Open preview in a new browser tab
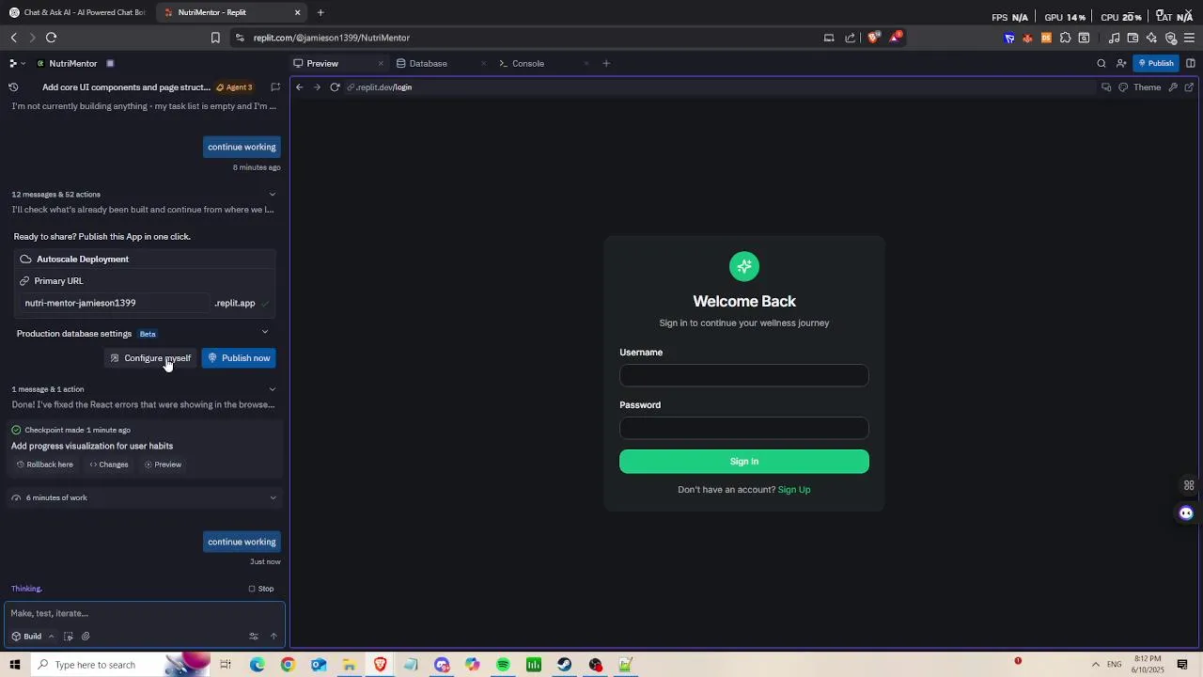Image resolution: width=1203 pixels, height=677 pixels. pos(1189,87)
